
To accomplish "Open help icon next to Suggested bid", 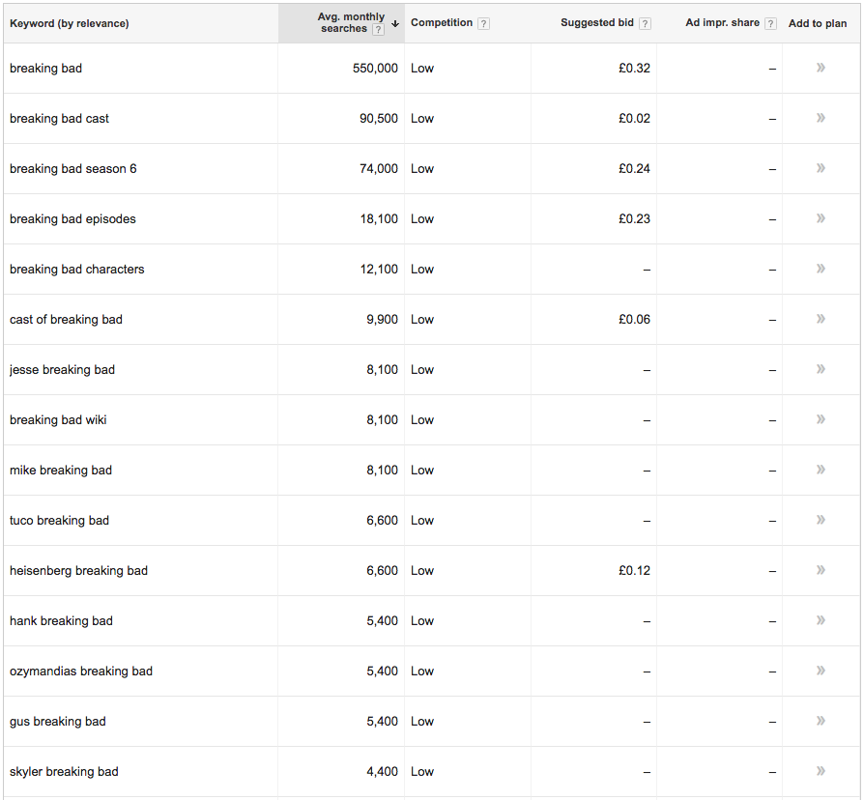I will 645,24.
